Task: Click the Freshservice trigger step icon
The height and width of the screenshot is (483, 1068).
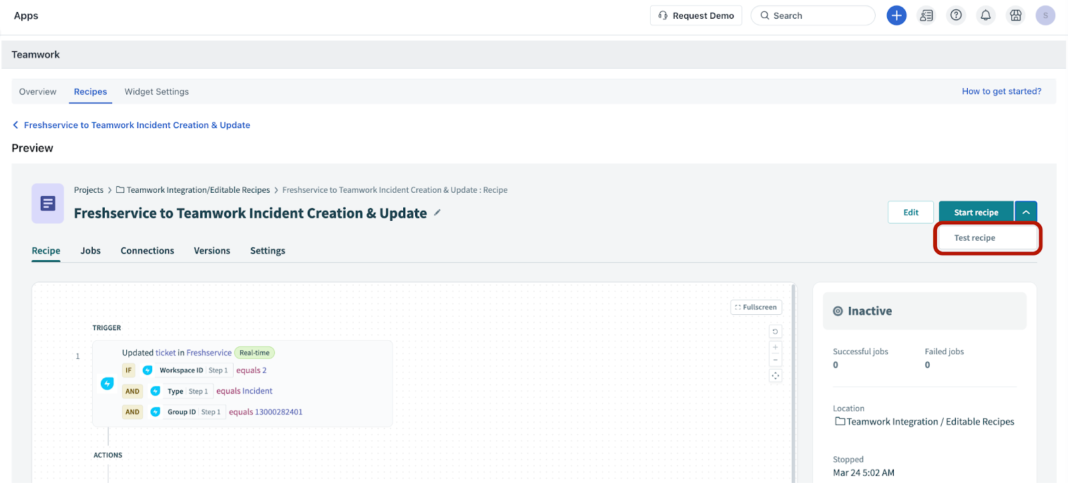Action: [x=107, y=384]
